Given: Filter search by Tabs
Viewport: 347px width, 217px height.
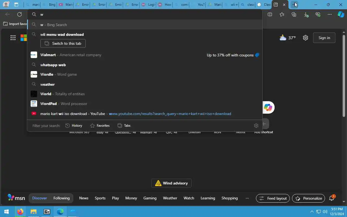Looking at the screenshot, I should click(124, 126).
